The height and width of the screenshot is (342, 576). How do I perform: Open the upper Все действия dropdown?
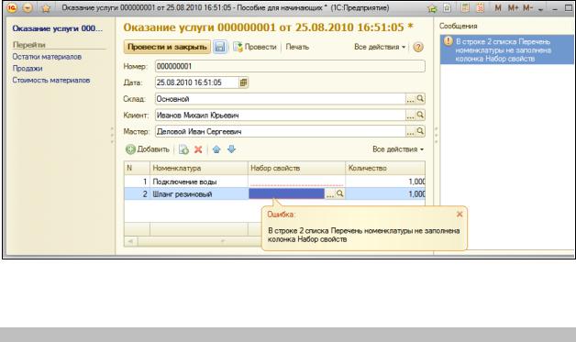(380, 47)
